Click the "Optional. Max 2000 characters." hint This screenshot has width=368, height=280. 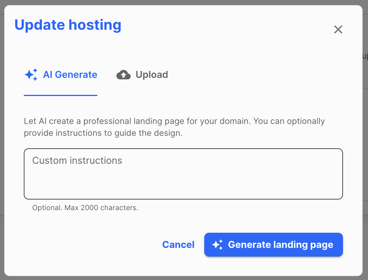click(x=85, y=208)
